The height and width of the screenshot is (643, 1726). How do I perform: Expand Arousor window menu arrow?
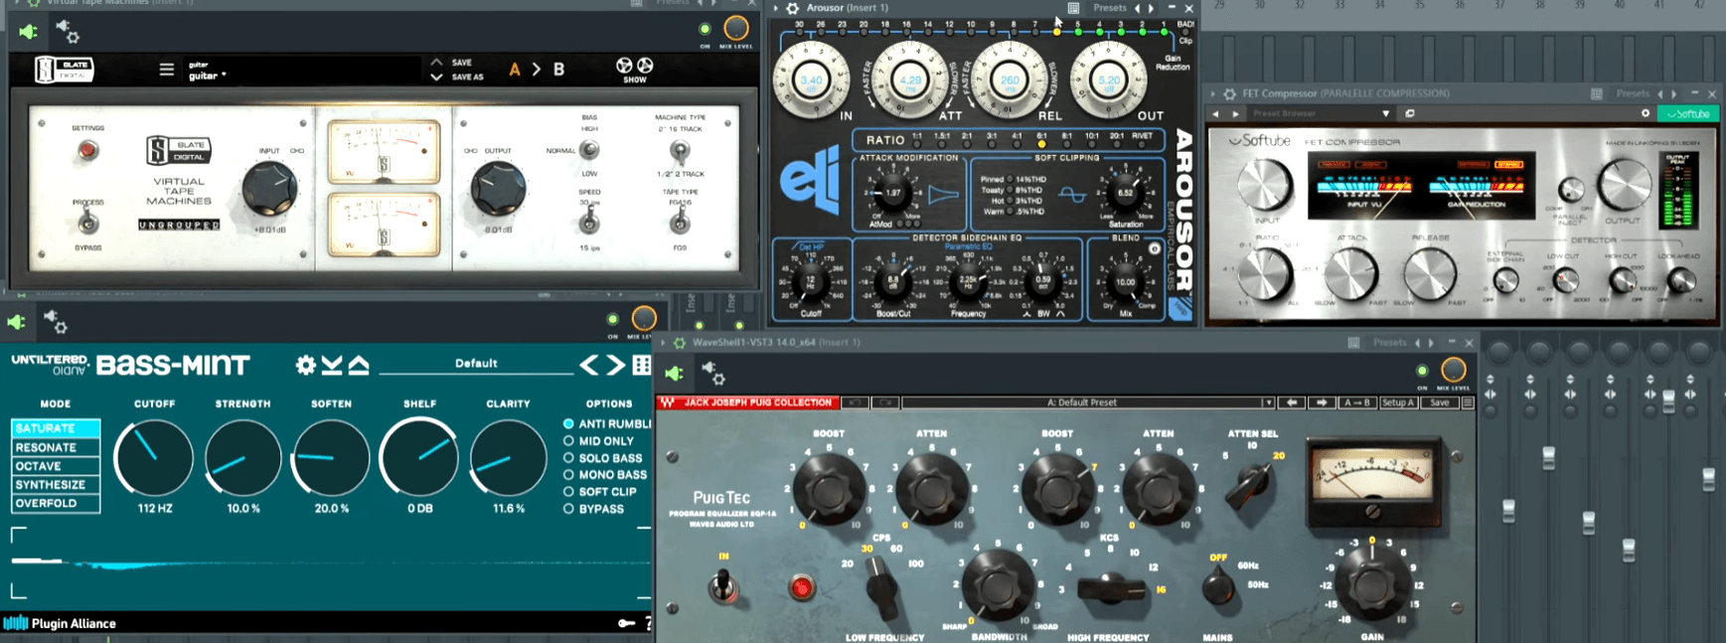click(x=776, y=8)
